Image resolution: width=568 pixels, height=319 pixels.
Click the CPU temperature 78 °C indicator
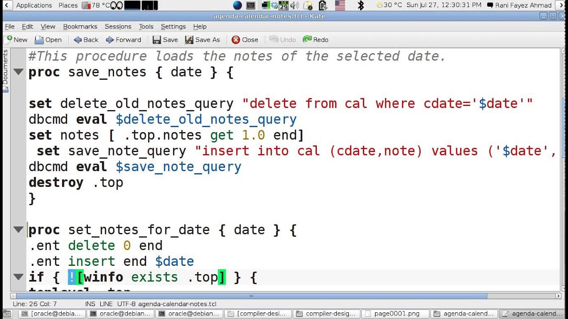pyautogui.click(x=96, y=5)
